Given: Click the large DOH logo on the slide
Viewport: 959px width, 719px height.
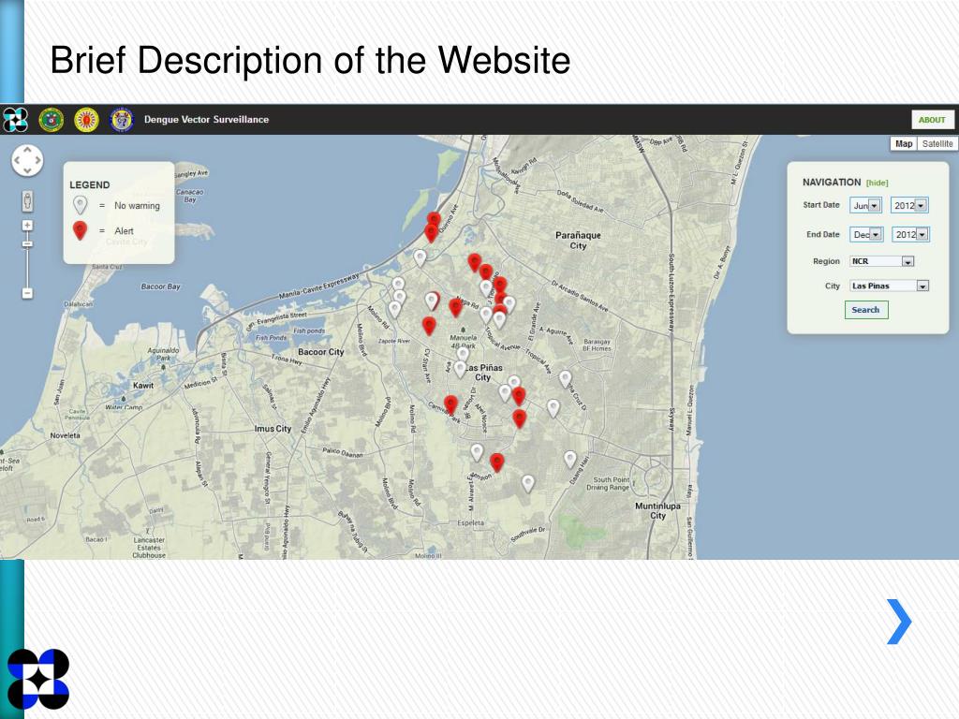Looking at the screenshot, I should pyautogui.click(x=38, y=680).
